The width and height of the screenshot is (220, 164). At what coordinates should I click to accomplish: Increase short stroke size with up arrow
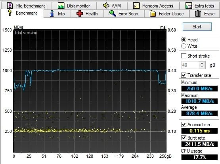click(202, 63)
